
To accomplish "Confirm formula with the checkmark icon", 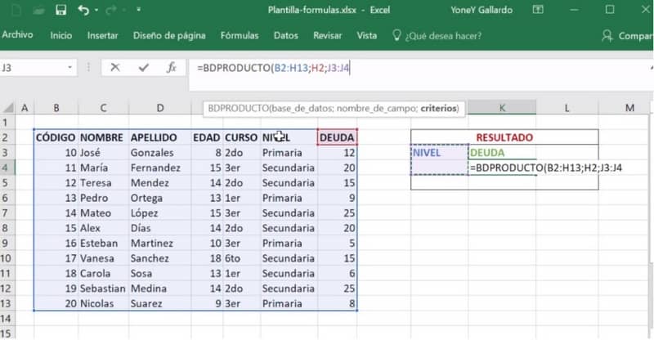I will (143, 68).
